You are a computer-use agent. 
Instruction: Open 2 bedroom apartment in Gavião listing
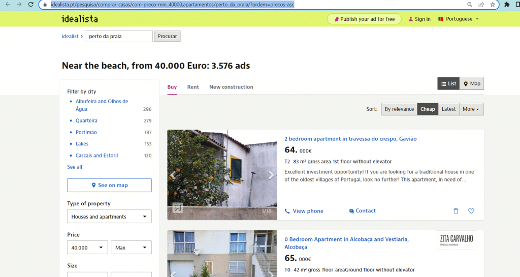coord(350,139)
